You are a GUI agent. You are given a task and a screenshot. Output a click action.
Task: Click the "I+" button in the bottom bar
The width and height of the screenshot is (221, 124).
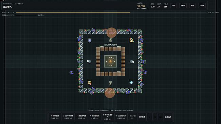161,117
